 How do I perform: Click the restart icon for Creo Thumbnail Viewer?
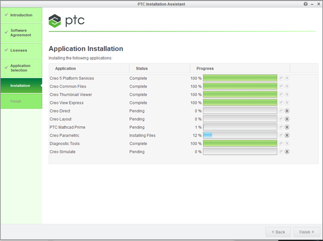(x=281, y=95)
